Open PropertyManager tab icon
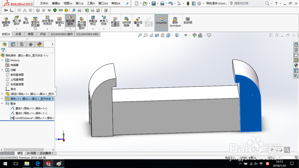Viewport: 299px width, 168px height. (x=13, y=45)
